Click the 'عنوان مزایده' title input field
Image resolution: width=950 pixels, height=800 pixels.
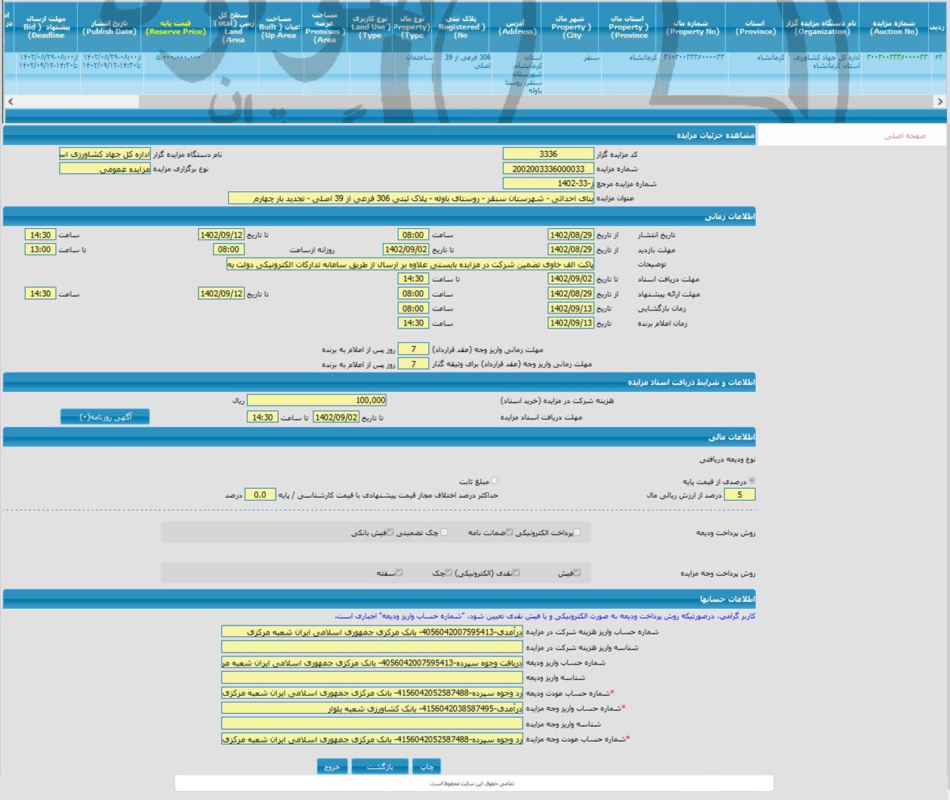point(411,199)
